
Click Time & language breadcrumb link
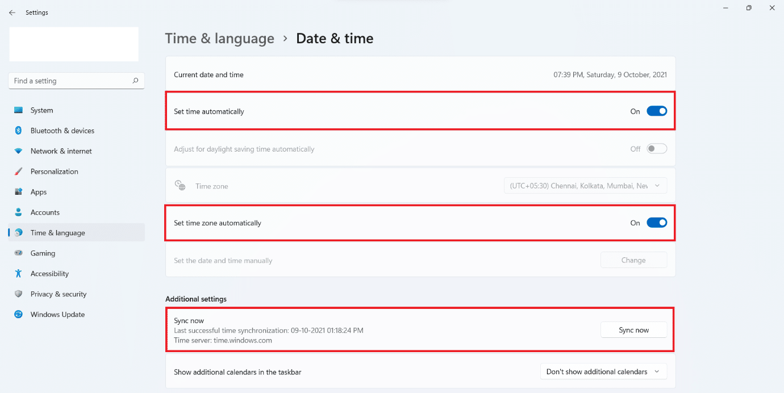(220, 39)
